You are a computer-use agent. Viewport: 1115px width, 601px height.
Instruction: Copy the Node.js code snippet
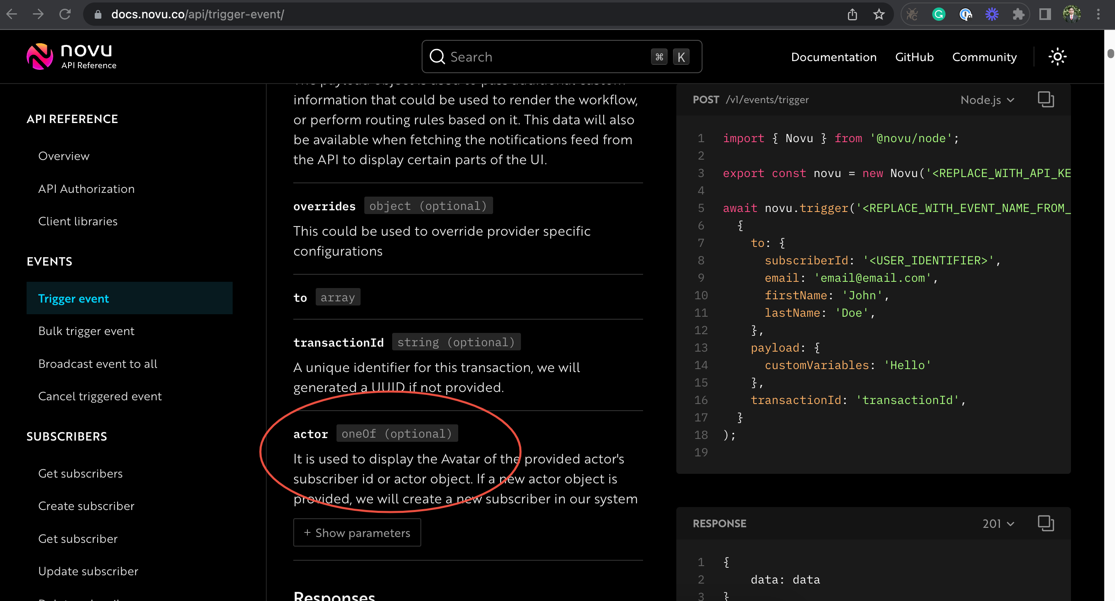1046,99
